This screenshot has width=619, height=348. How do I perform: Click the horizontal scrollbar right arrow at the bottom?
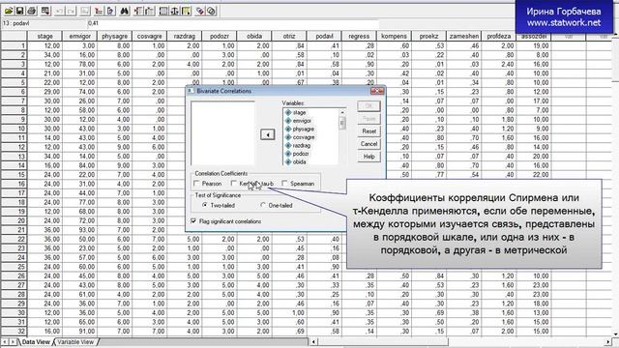pos(608,342)
